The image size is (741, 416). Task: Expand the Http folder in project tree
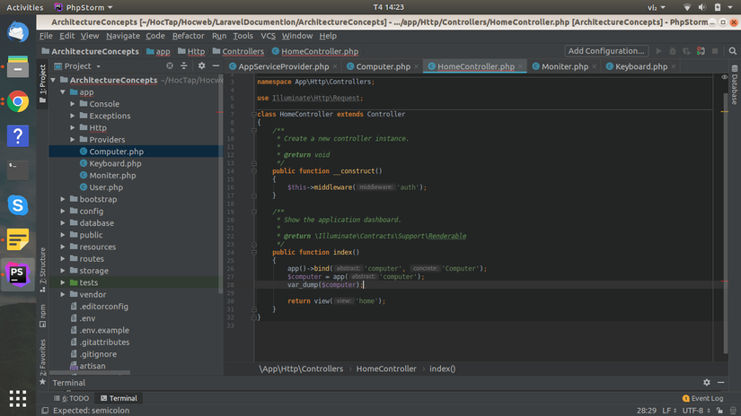(x=73, y=128)
